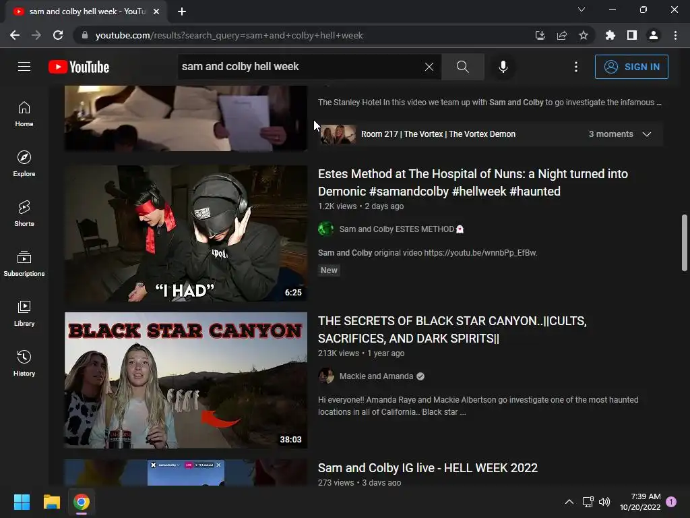The image size is (690, 518).
Task: Click the browser back arrow
Action: tap(15, 35)
